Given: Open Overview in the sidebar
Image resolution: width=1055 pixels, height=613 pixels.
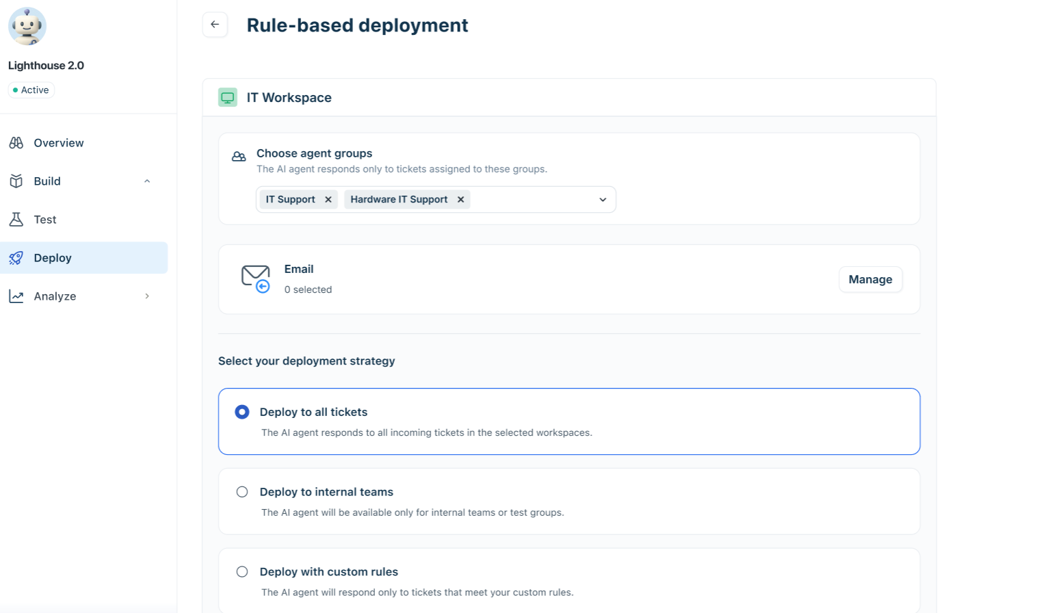Looking at the screenshot, I should (x=83, y=143).
